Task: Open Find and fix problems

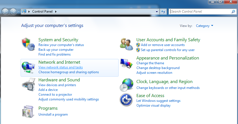Action: coord(54,54)
